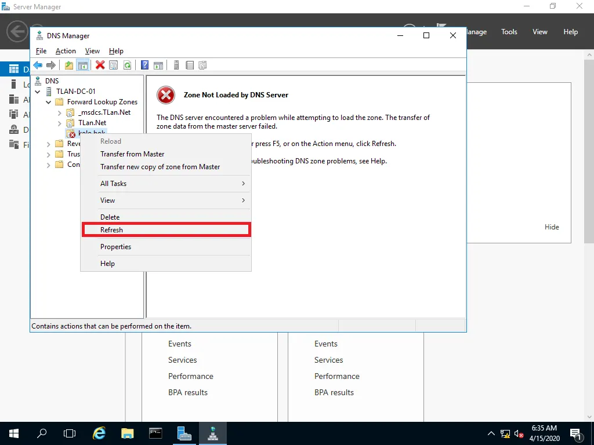This screenshot has height=445, width=594.
Task: Collapse the Forward Lookup Zones node
Action: (49, 102)
